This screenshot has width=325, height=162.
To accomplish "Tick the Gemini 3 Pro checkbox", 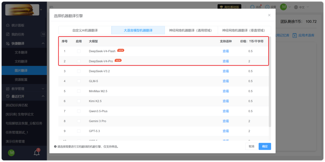I will [x=79, y=121].
